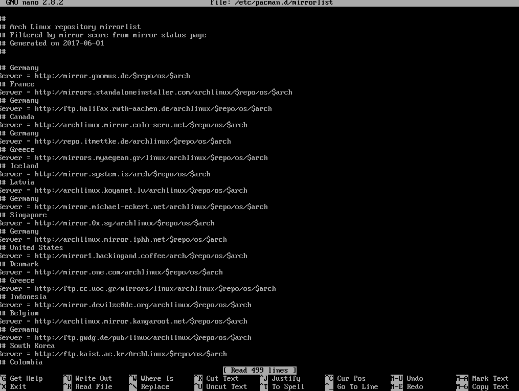Place cursor on archlinux.koyanet.lv server line
This screenshot has width=519, height=391.
pos(124,191)
